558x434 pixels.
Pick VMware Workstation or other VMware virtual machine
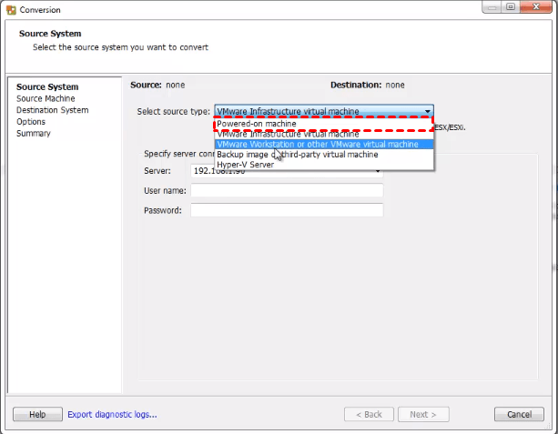click(323, 144)
